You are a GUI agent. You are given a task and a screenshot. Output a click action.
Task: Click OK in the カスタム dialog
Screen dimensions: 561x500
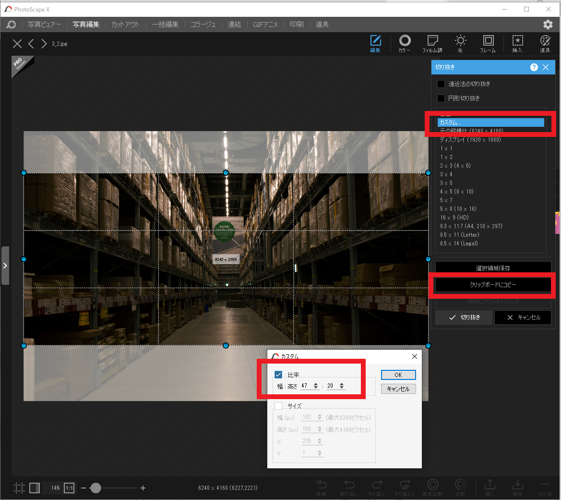pyautogui.click(x=398, y=375)
